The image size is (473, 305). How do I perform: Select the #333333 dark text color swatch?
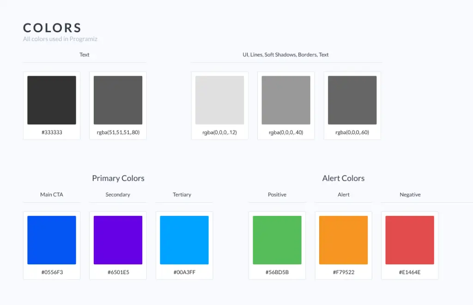coord(52,100)
